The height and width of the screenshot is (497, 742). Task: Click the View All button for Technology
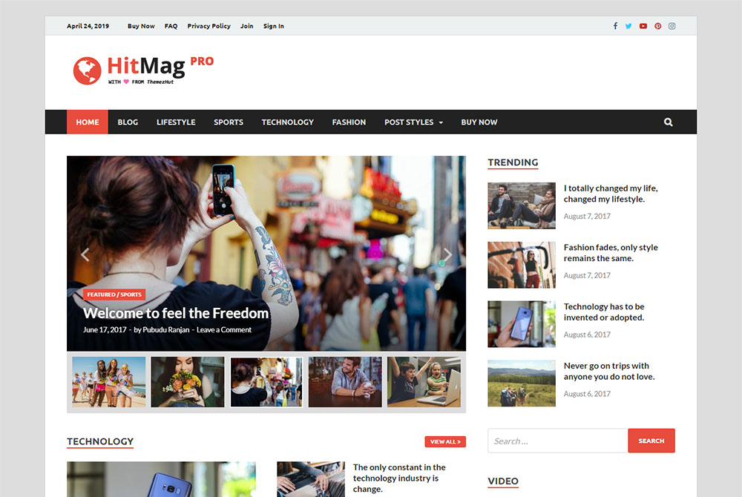tap(445, 441)
